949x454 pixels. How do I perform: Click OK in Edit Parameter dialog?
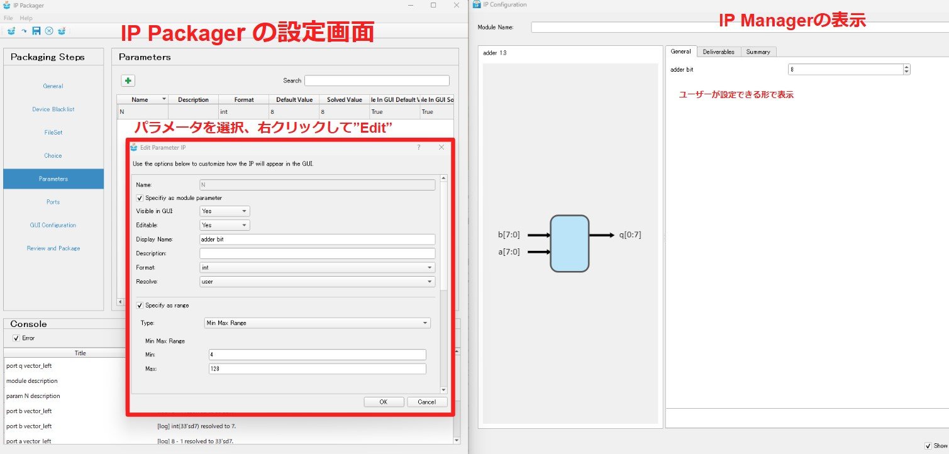(x=383, y=402)
